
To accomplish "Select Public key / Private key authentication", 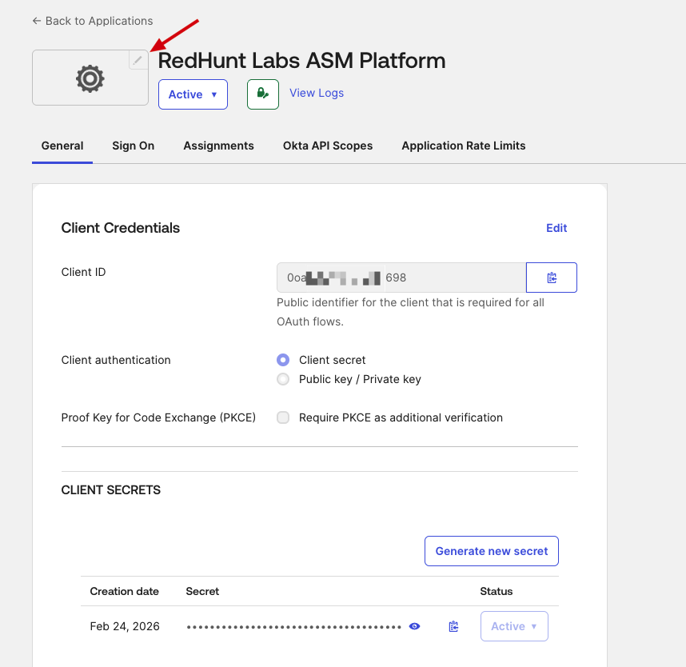I will pos(283,379).
